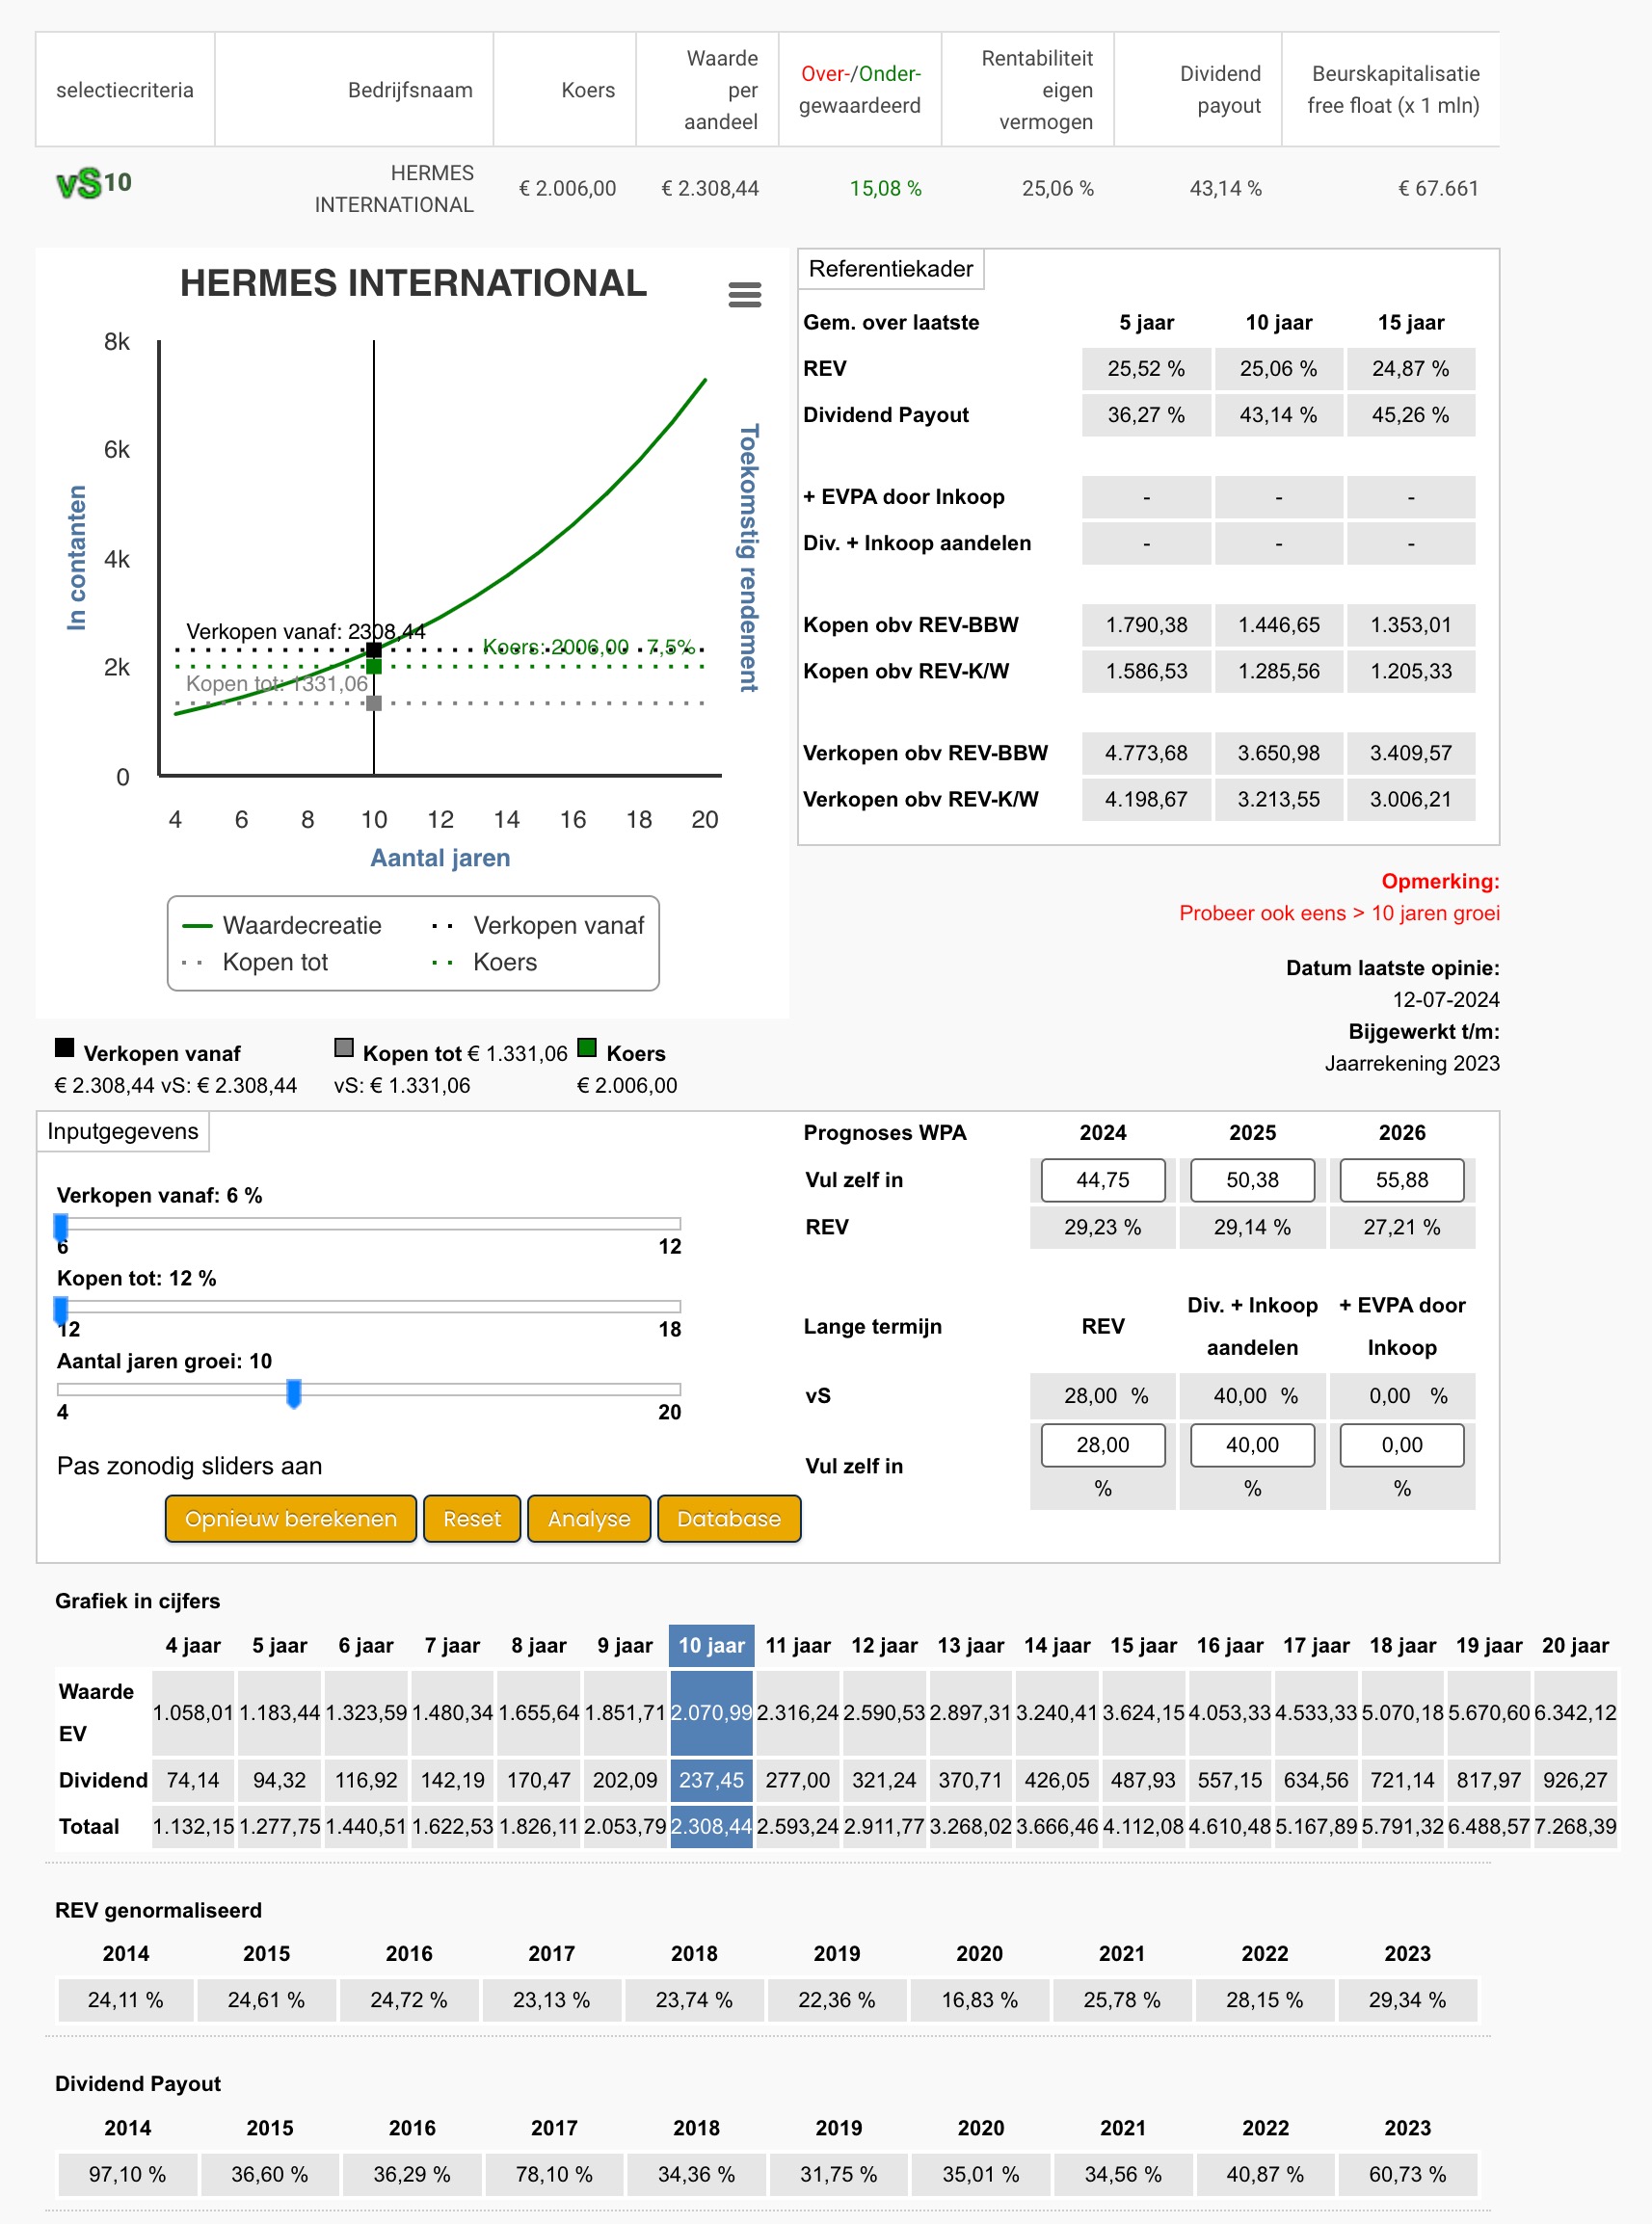1652x2224 pixels.
Task: Click the chart title HERMES INTERNATIONAL
Action: coord(413,284)
